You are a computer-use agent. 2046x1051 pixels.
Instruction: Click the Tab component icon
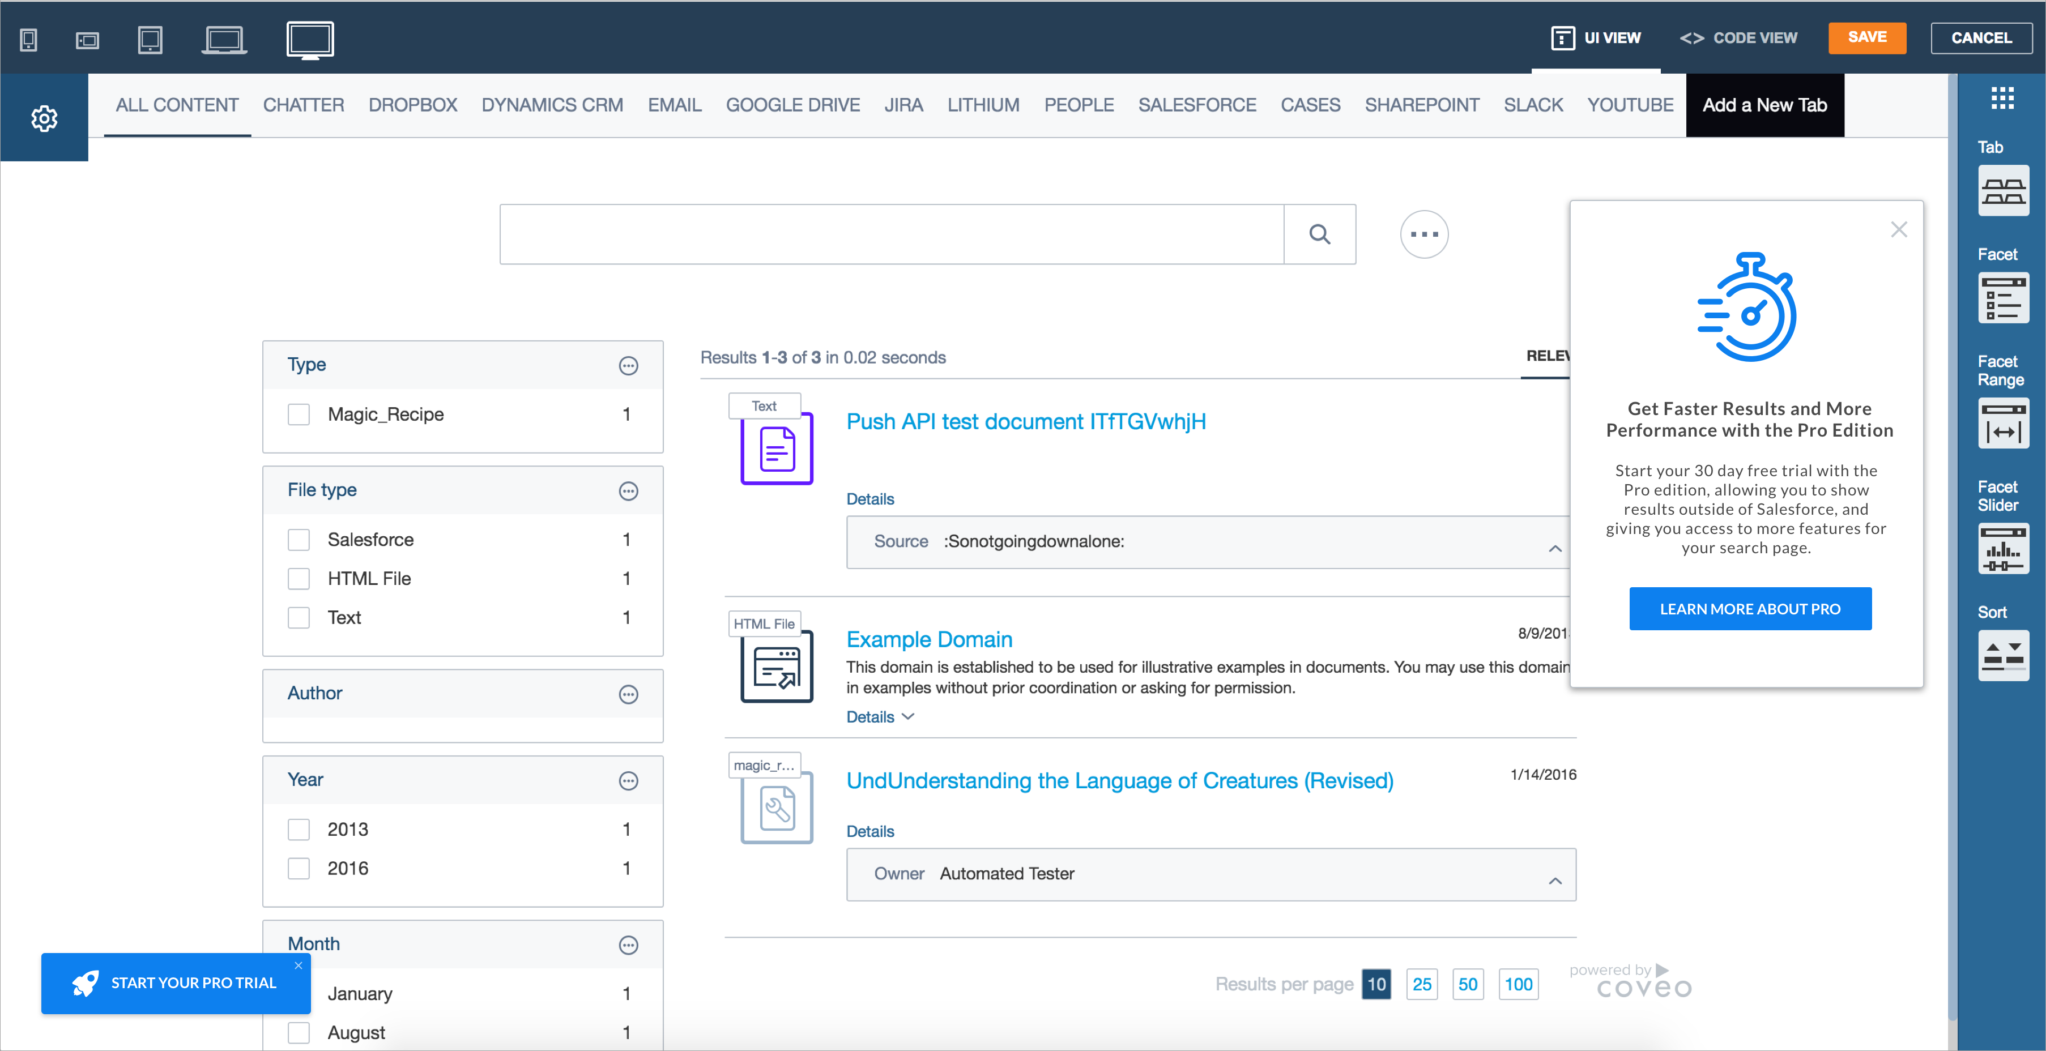(2003, 190)
